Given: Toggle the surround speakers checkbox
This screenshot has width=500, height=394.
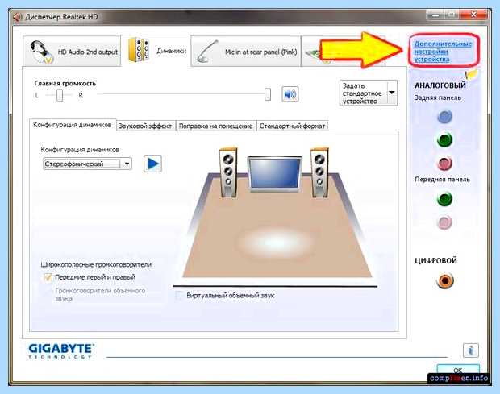Looking at the screenshot, I should 48,291.
